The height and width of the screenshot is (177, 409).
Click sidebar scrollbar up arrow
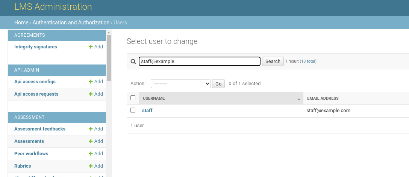(109, 33)
